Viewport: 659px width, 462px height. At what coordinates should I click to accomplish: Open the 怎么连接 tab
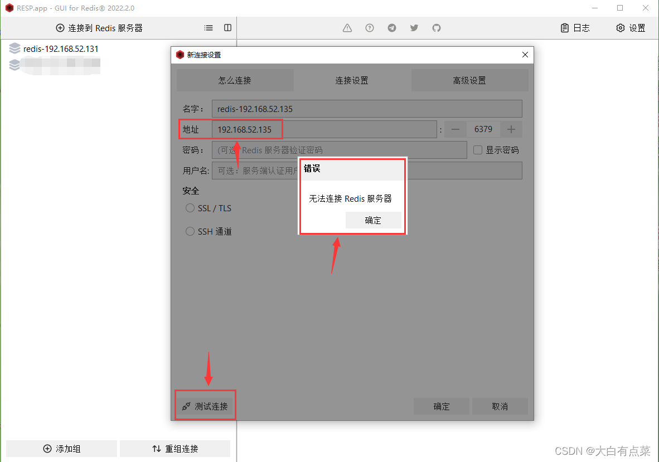235,80
